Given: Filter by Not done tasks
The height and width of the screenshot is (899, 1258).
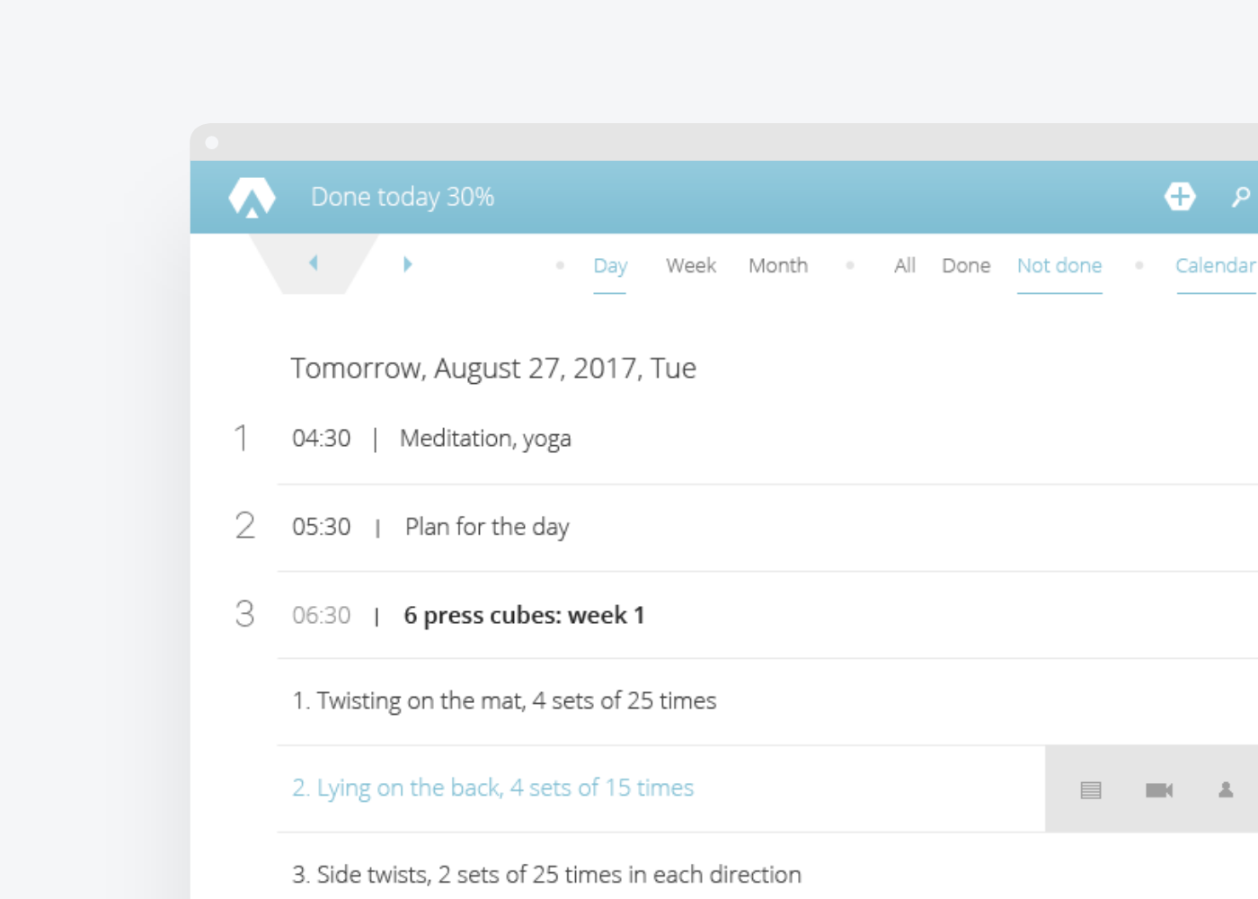Looking at the screenshot, I should coord(1059,265).
